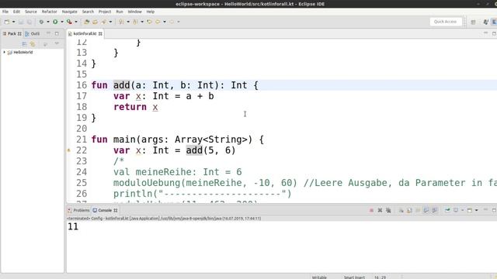Open the File menu
The width and height of the screenshot is (497, 279).
(5, 12)
